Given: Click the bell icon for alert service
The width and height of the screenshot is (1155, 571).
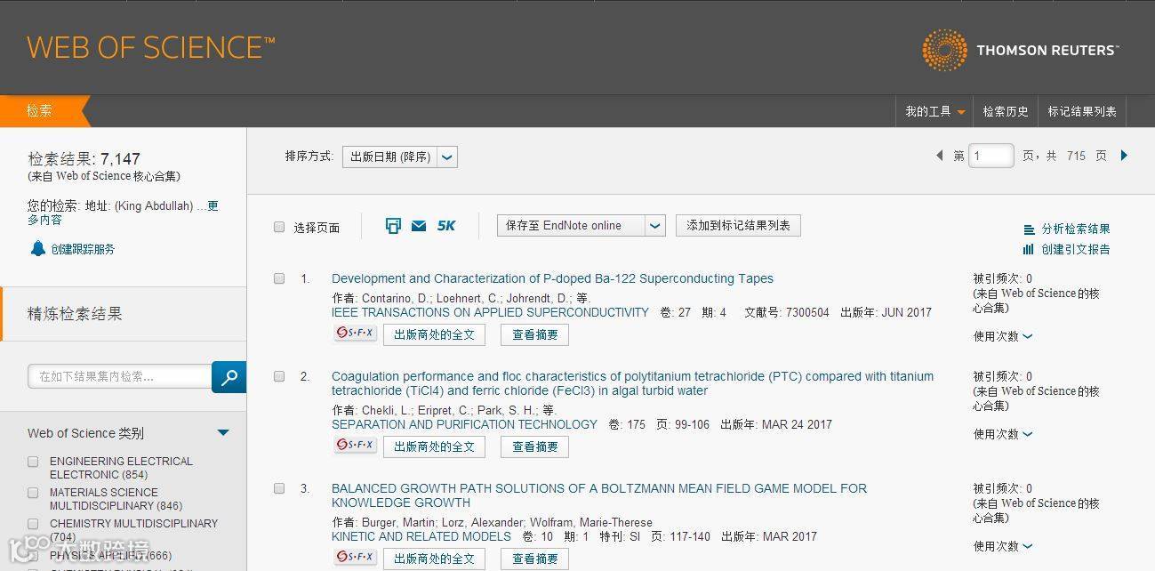Looking at the screenshot, I should (37, 248).
